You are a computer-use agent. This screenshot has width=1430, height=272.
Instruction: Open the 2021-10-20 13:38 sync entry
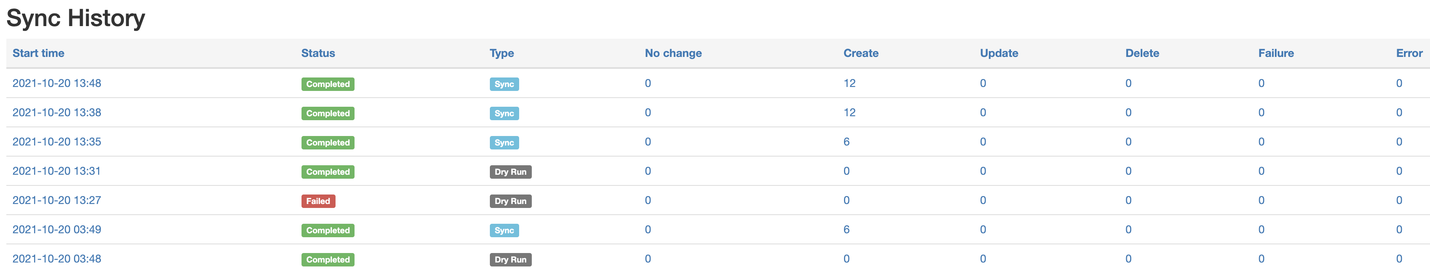(57, 113)
